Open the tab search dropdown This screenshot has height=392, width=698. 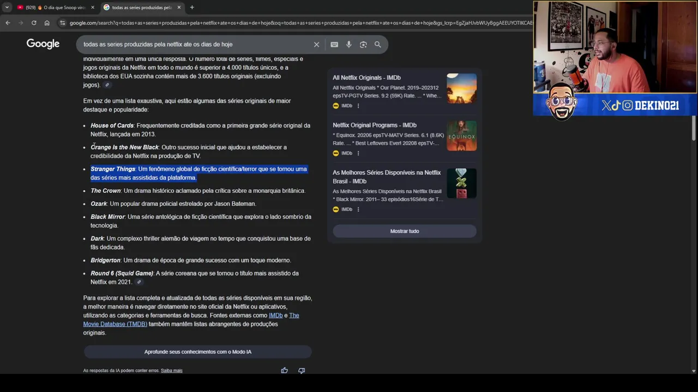click(x=7, y=8)
